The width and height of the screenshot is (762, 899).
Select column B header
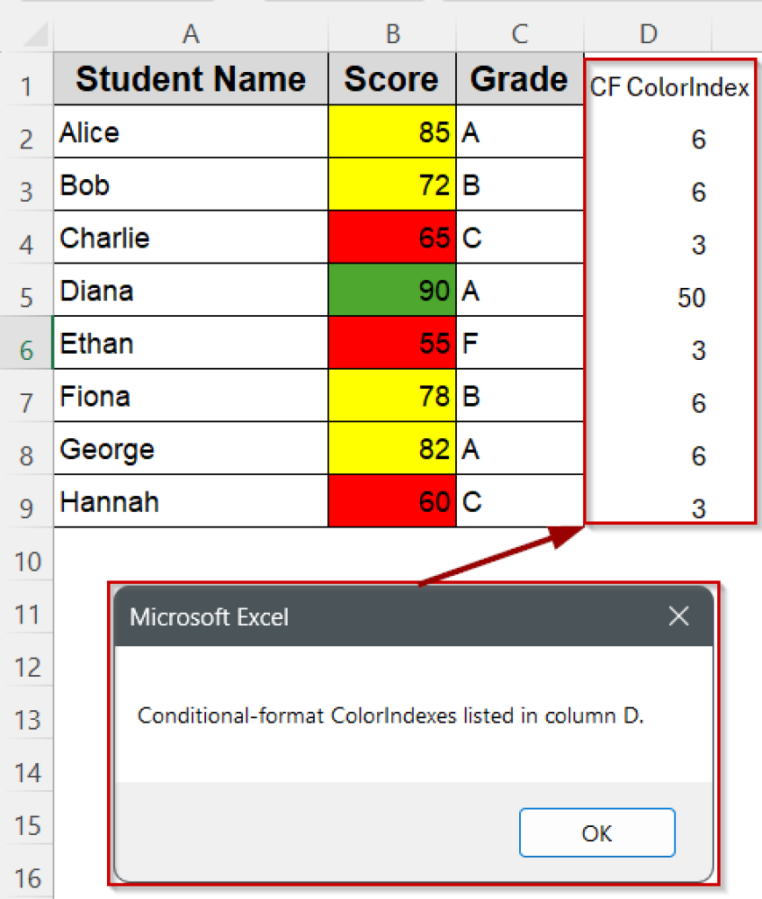(x=392, y=33)
